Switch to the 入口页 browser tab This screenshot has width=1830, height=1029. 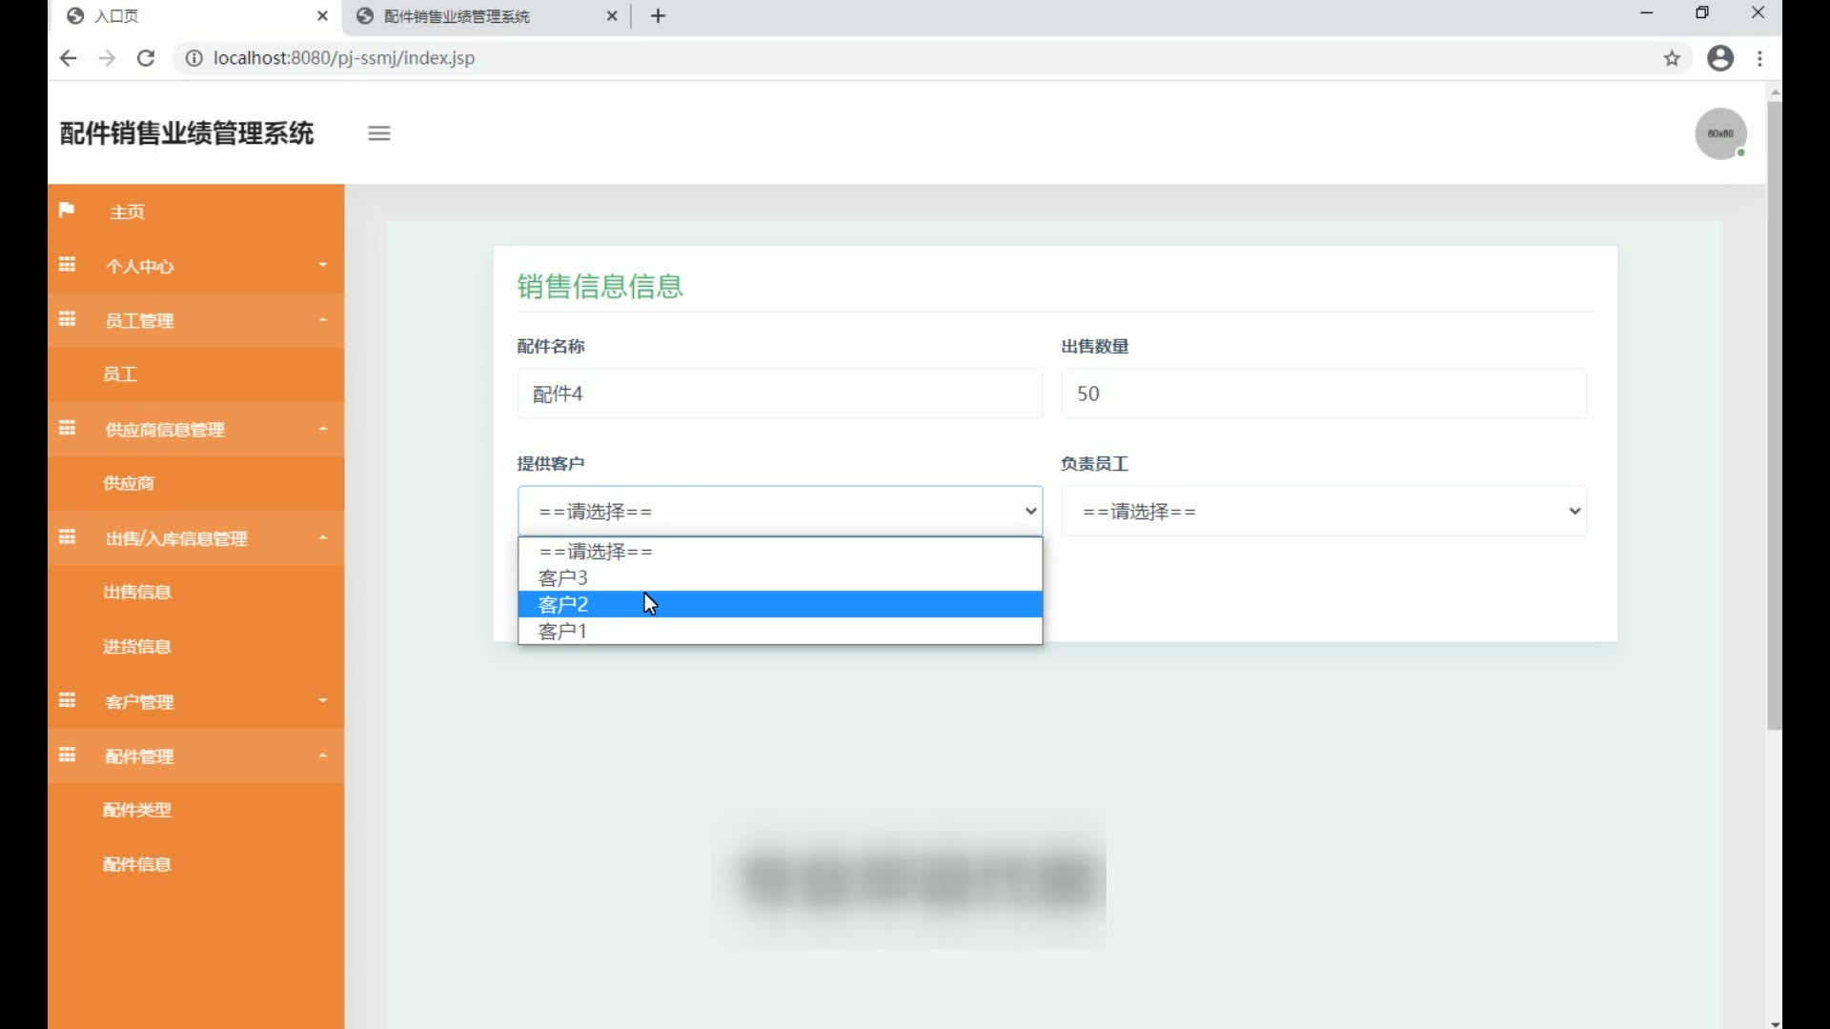click(191, 16)
